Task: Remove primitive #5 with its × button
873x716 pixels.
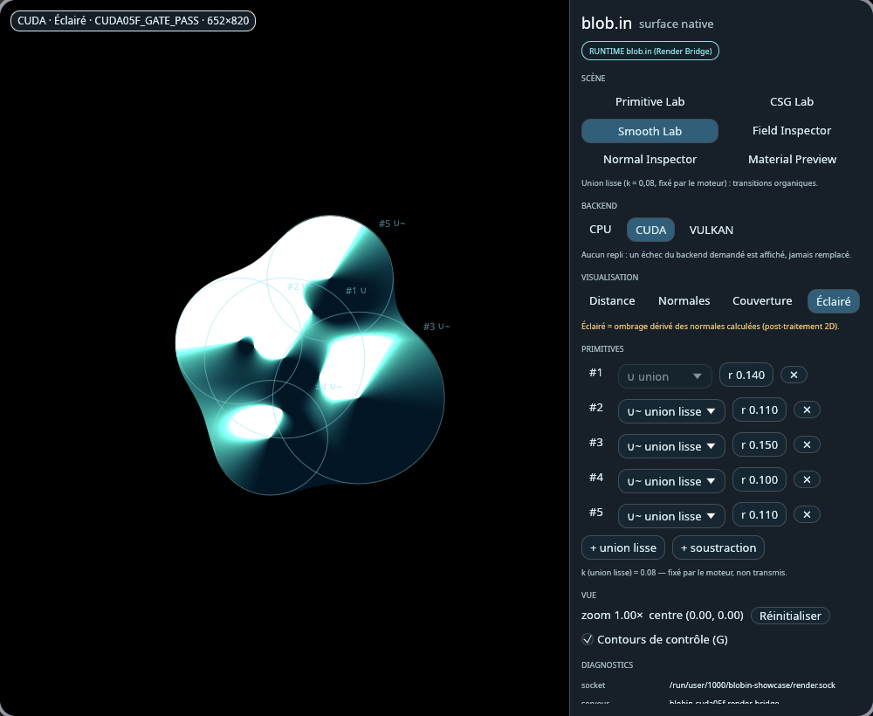Action: pos(807,515)
